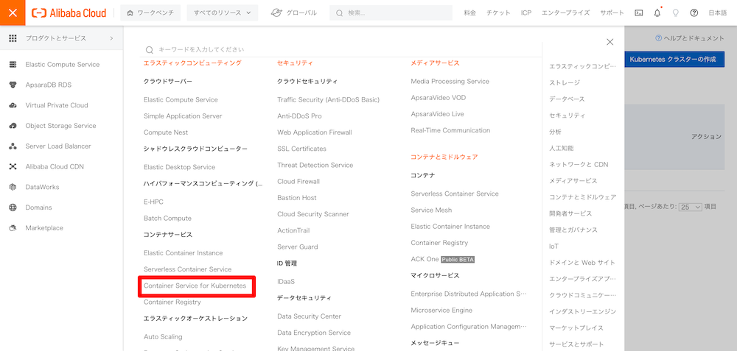This screenshot has width=737, height=351.
Task: Click the lightbulb tips icon
Action: [675, 13]
